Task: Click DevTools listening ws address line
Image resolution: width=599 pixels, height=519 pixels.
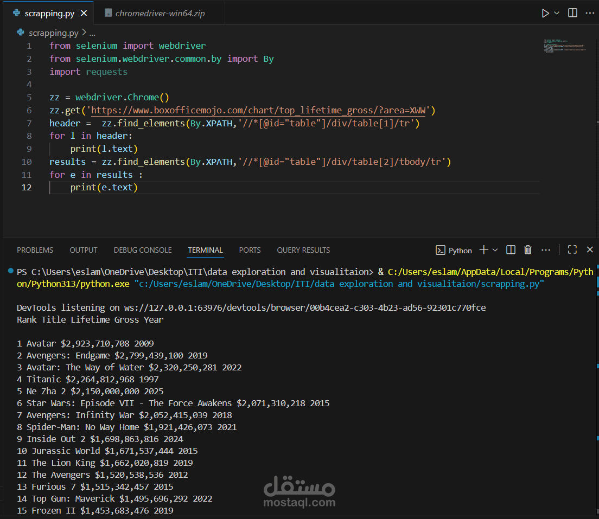Action: [x=251, y=308]
